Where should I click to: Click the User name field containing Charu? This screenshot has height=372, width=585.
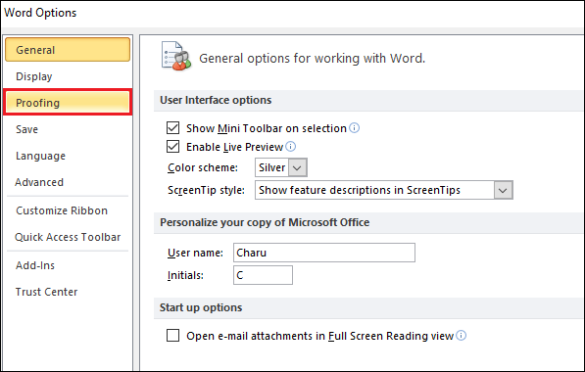click(x=324, y=253)
